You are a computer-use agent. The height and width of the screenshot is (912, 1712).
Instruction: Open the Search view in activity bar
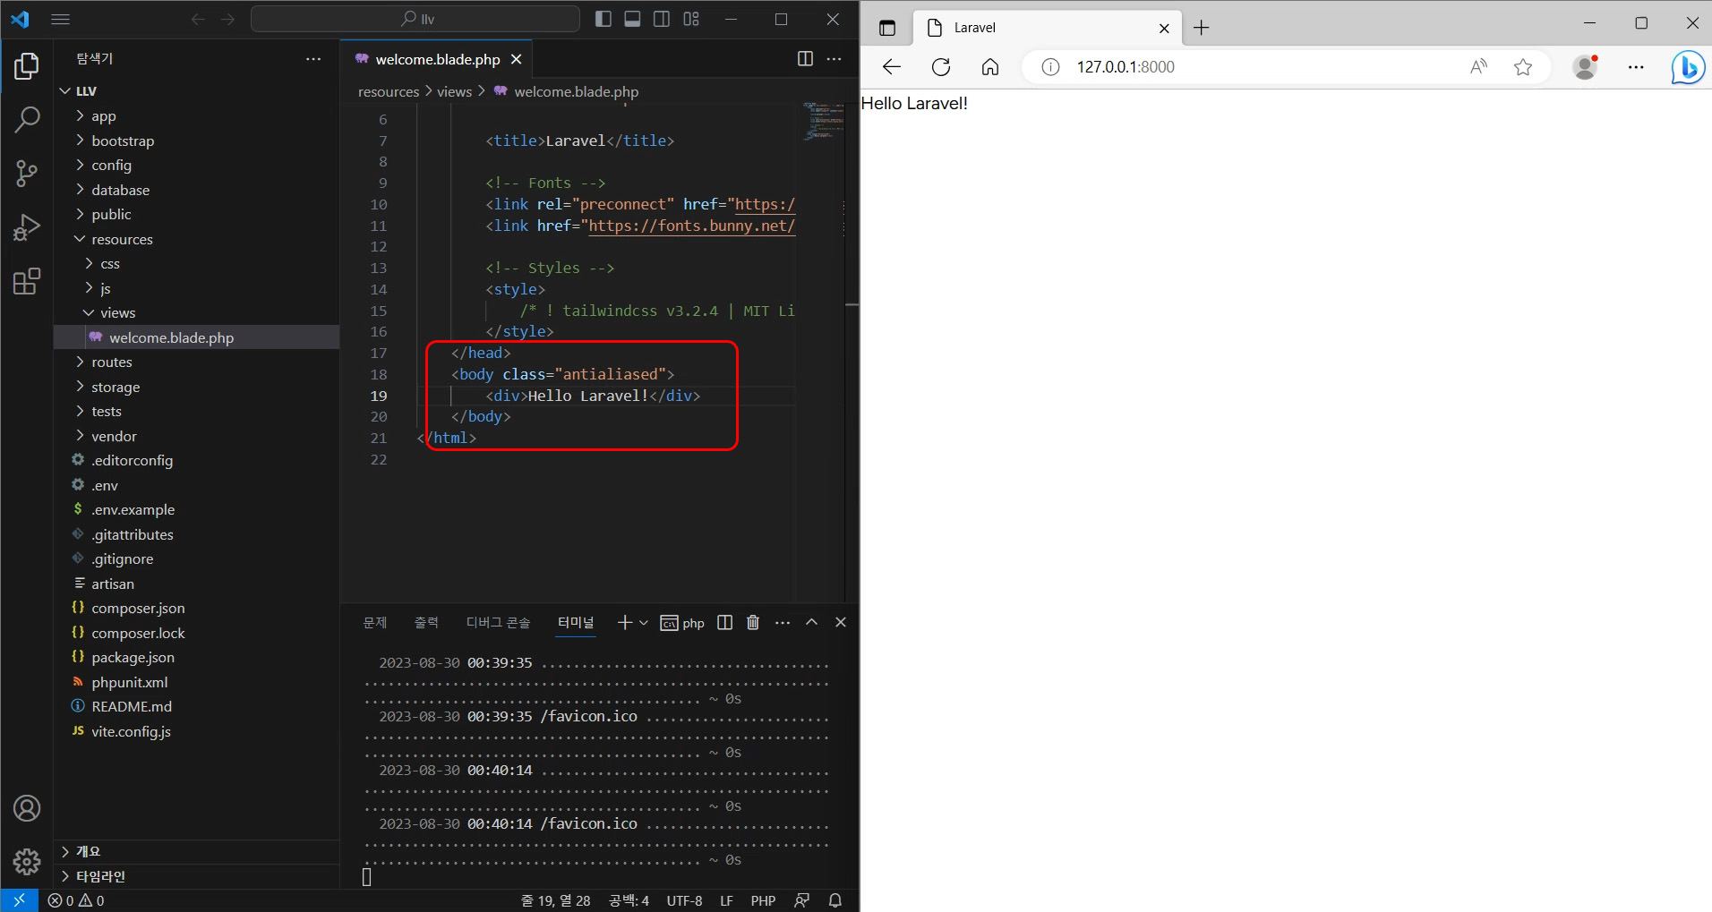click(x=27, y=119)
